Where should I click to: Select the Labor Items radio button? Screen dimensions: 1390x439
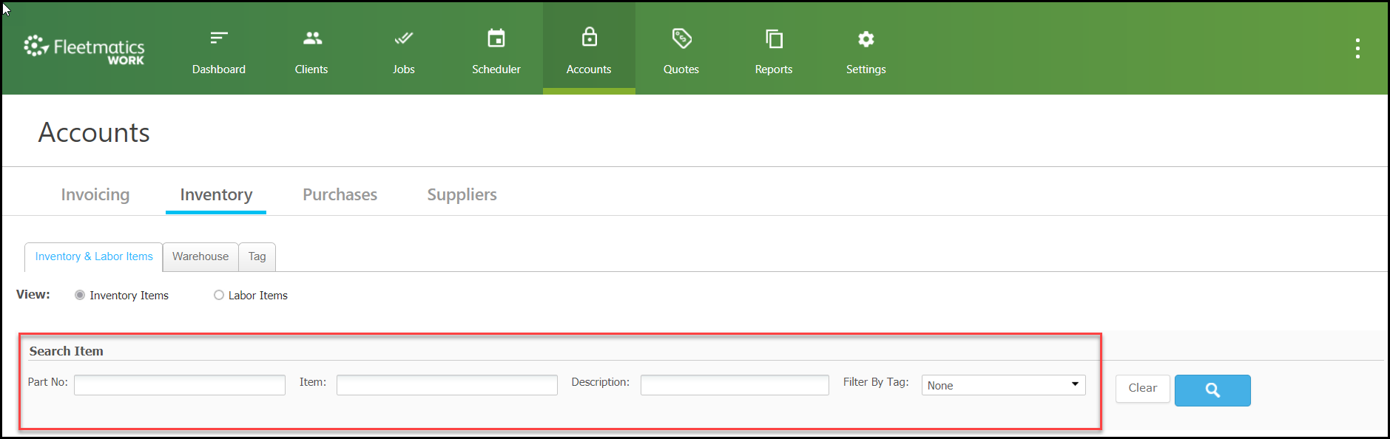click(x=219, y=295)
